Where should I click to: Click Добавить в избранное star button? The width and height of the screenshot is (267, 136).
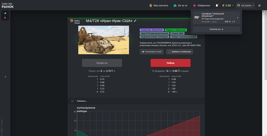[x=179, y=52]
